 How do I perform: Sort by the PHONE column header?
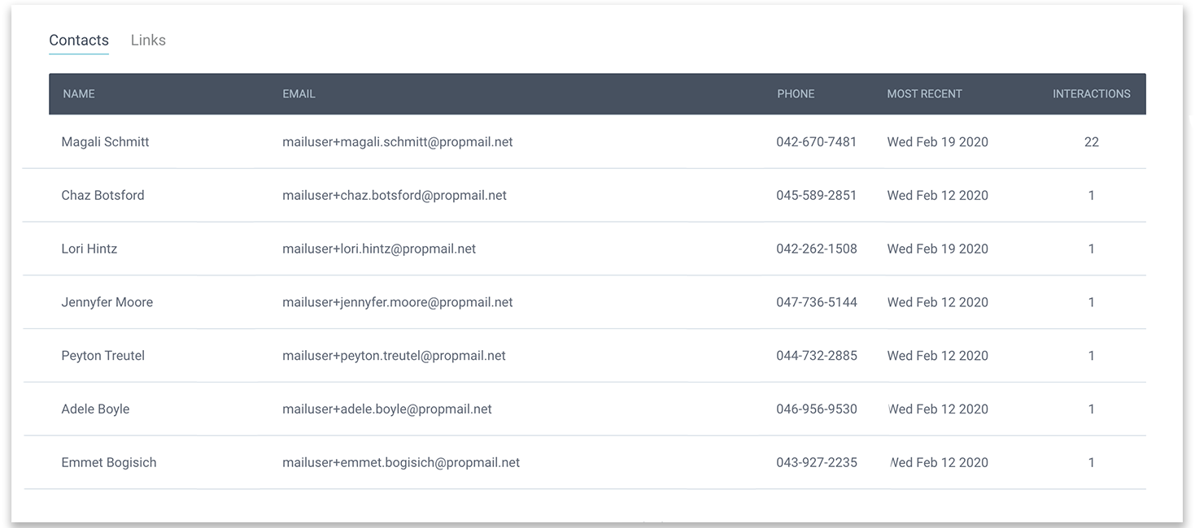pos(796,94)
